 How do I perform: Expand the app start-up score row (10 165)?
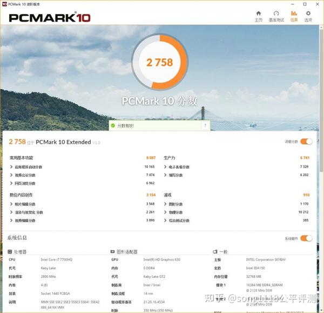82,167
